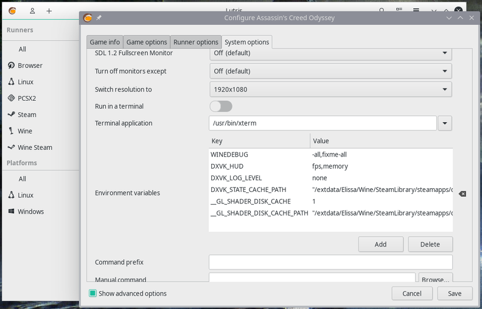Click Delete environment variable button
Screen dimensions: 482x309
click(430, 244)
